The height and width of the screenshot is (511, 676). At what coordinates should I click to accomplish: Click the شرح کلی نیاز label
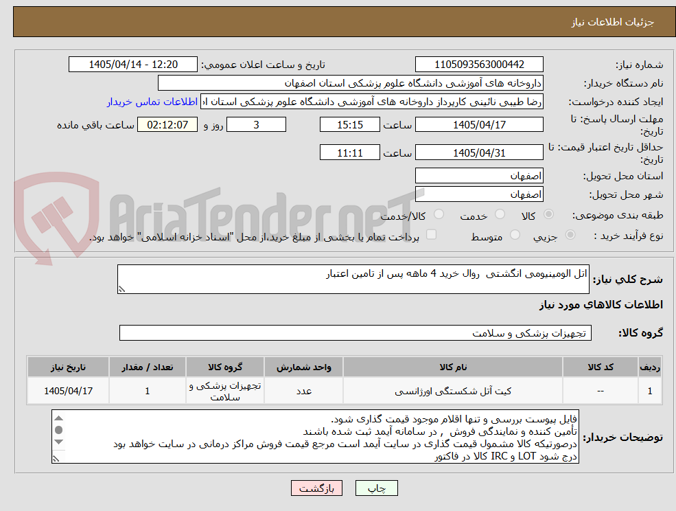[x=628, y=280]
